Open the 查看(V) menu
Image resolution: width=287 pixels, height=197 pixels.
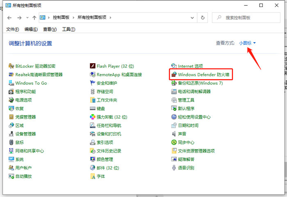click(50, 29)
